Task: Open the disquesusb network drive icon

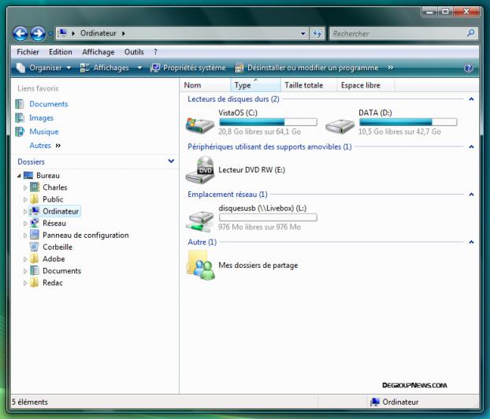Action: pos(199,218)
